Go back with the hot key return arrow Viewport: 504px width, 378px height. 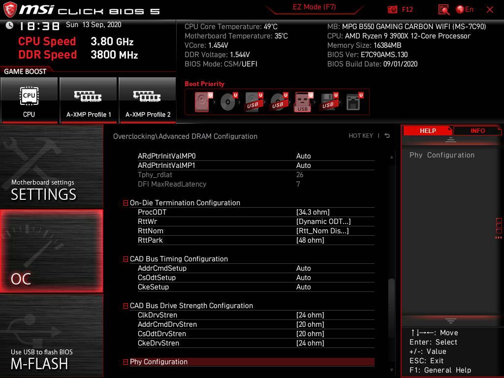(x=387, y=136)
